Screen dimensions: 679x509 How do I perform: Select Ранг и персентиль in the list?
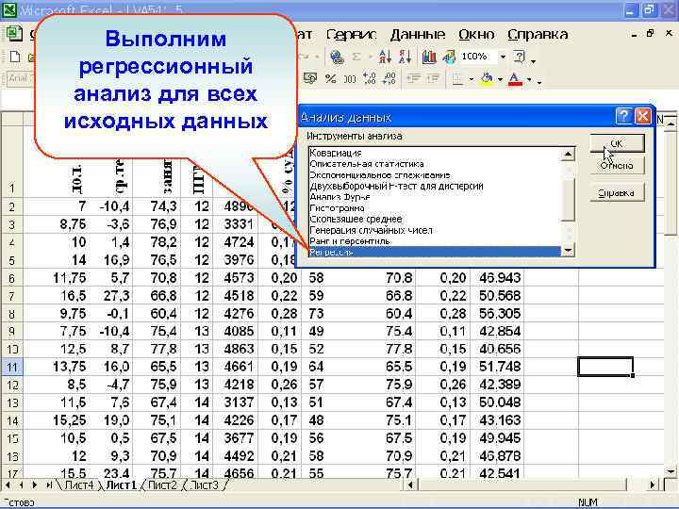434,241
